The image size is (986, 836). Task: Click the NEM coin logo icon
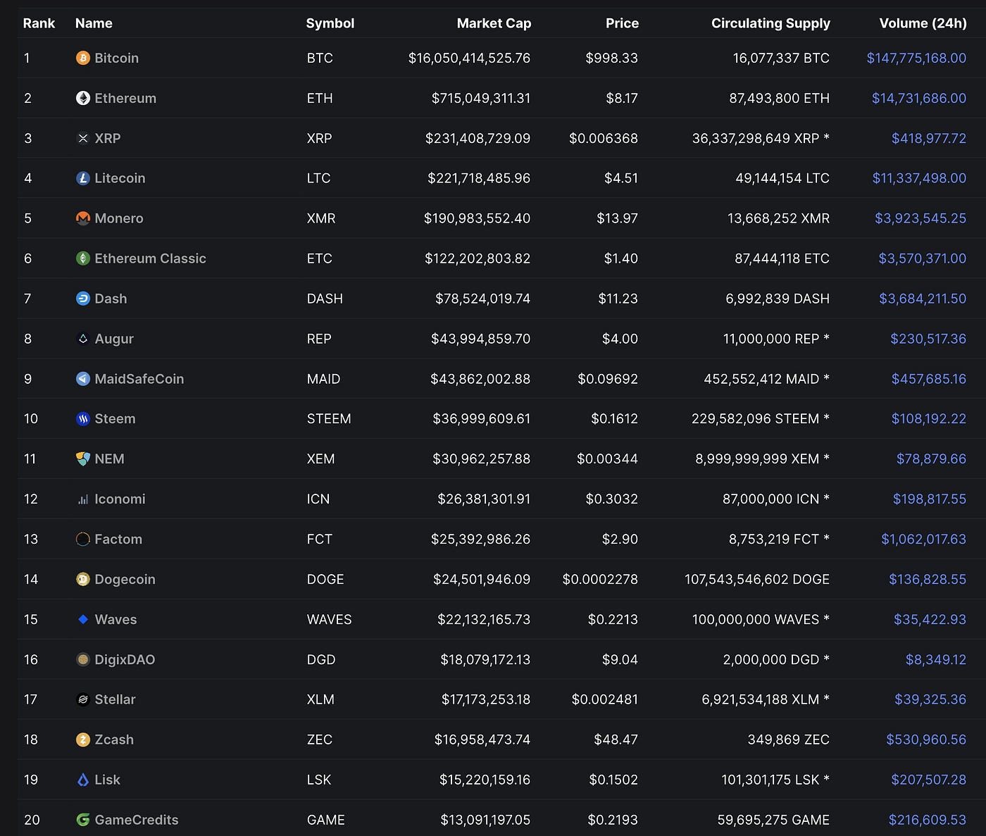pyautogui.click(x=83, y=459)
